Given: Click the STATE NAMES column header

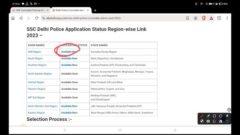Looking at the screenshot, I should [99, 45].
